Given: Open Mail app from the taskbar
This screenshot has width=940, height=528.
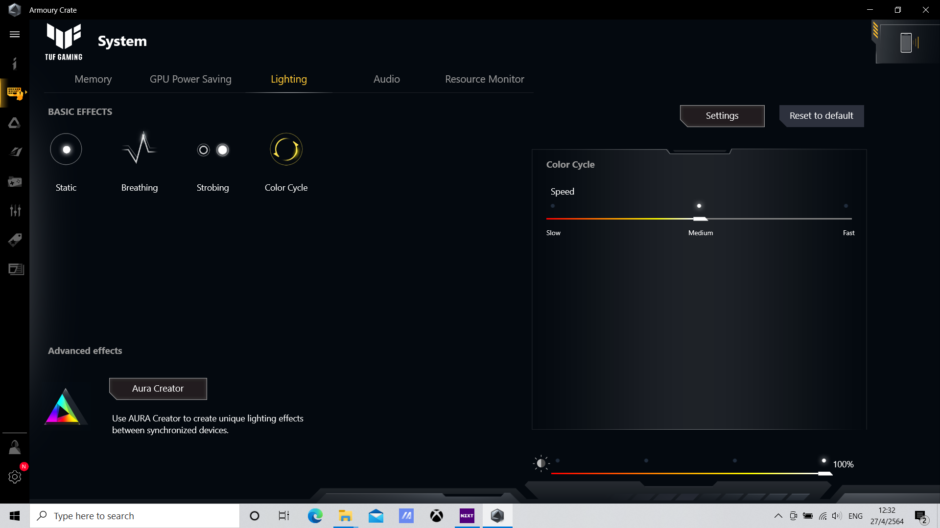Looking at the screenshot, I should click(x=376, y=516).
